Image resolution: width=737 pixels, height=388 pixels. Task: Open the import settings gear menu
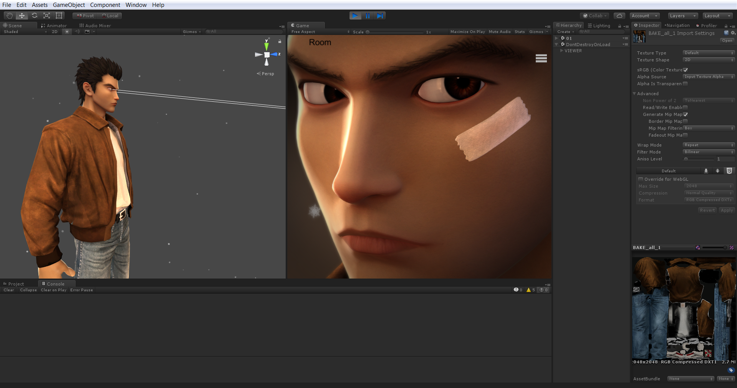coord(733,33)
